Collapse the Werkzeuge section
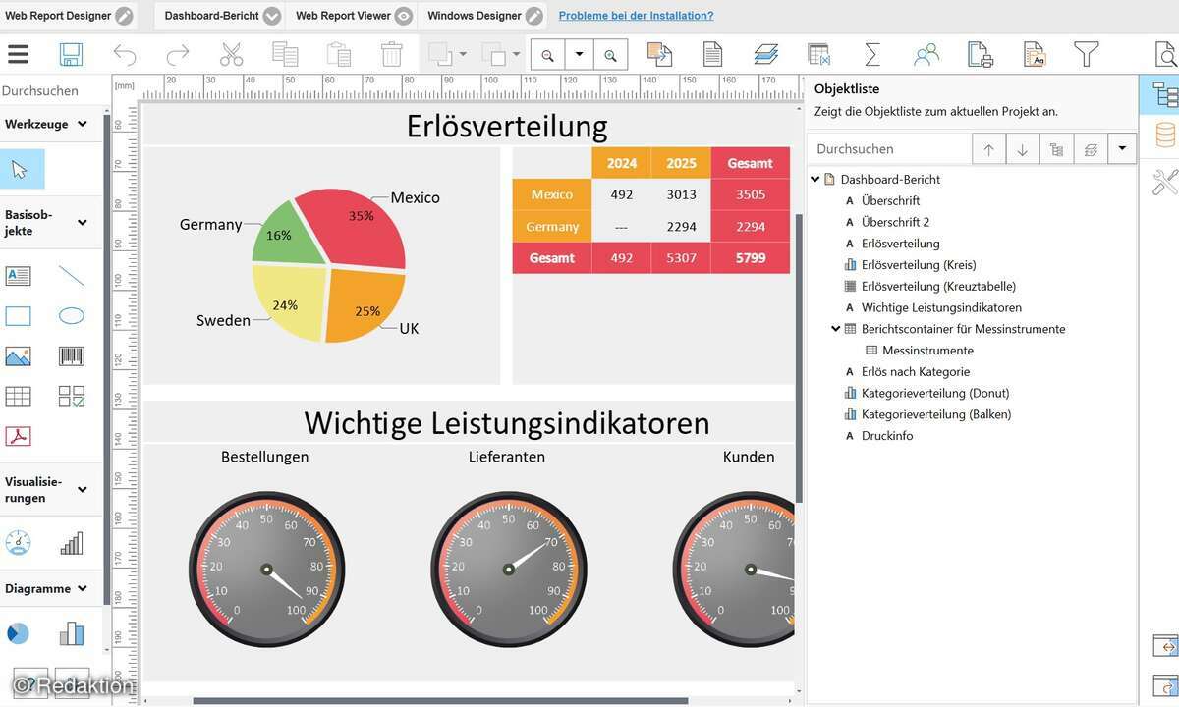1179x707 pixels. [82, 124]
